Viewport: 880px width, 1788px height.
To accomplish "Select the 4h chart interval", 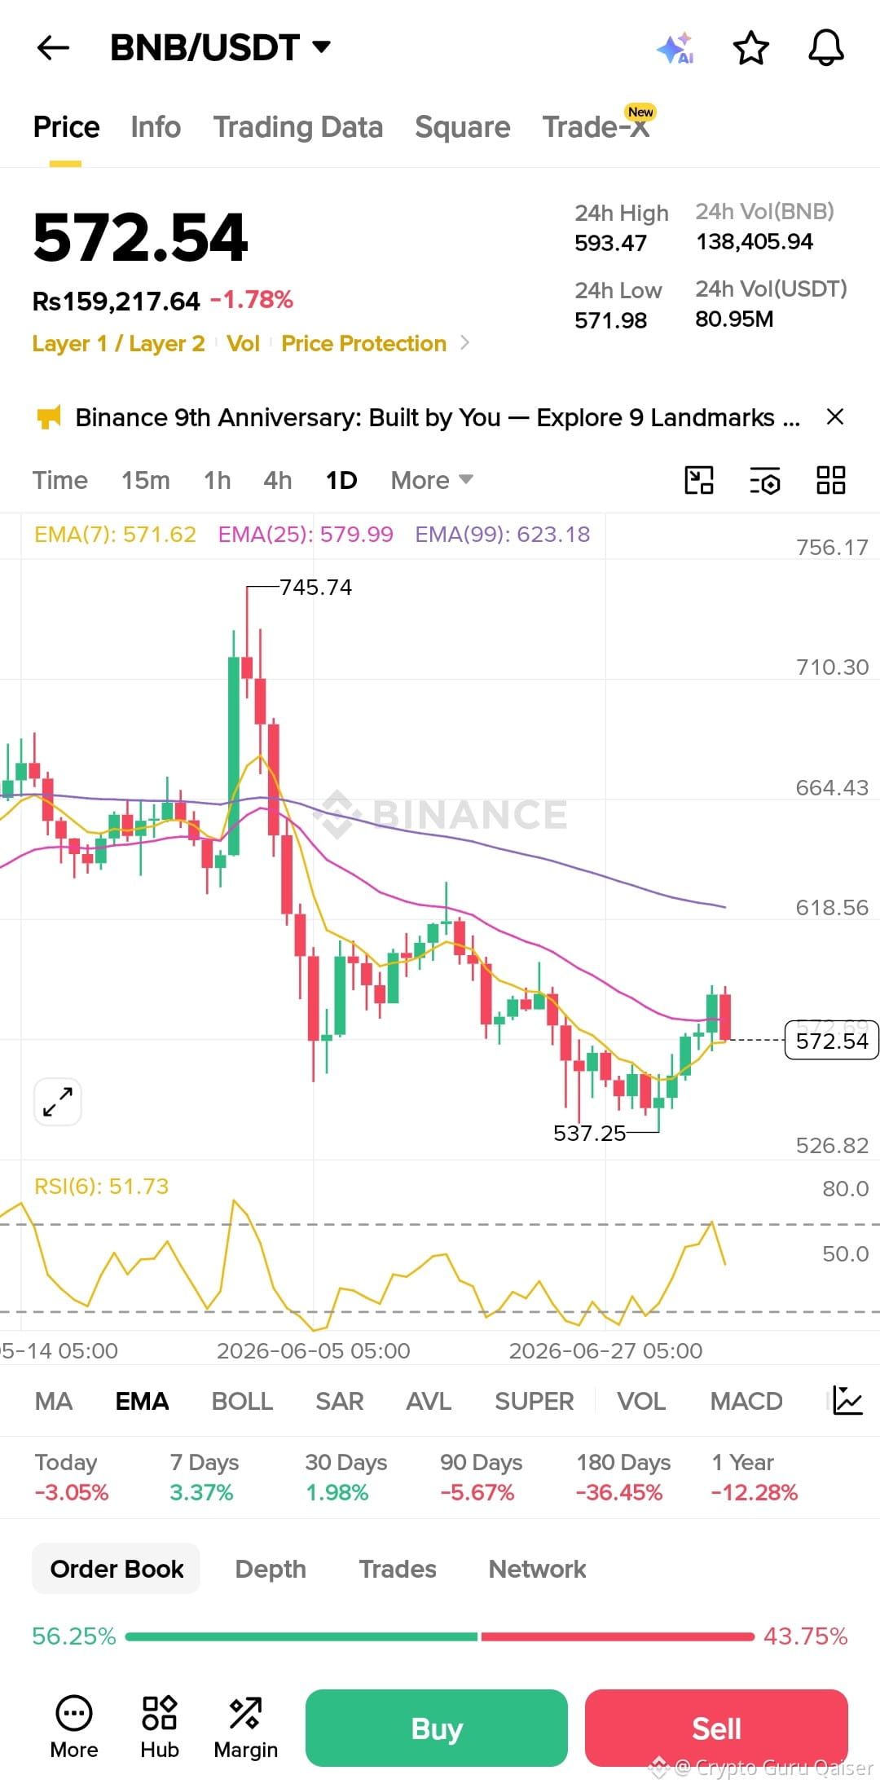I will [278, 480].
